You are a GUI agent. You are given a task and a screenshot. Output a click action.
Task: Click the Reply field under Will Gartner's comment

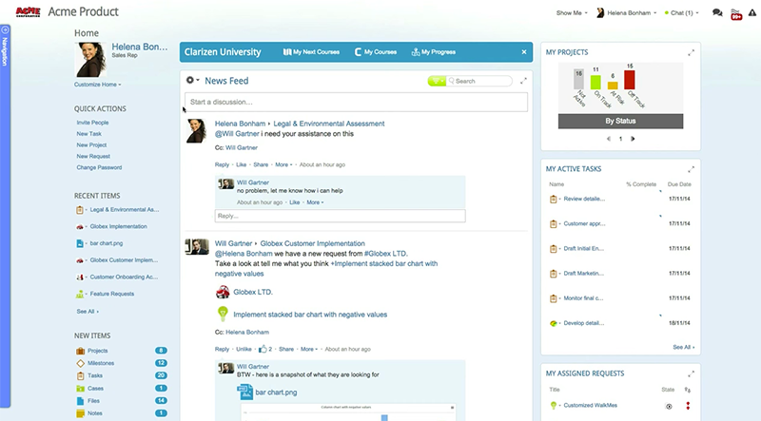coord(340,216)
